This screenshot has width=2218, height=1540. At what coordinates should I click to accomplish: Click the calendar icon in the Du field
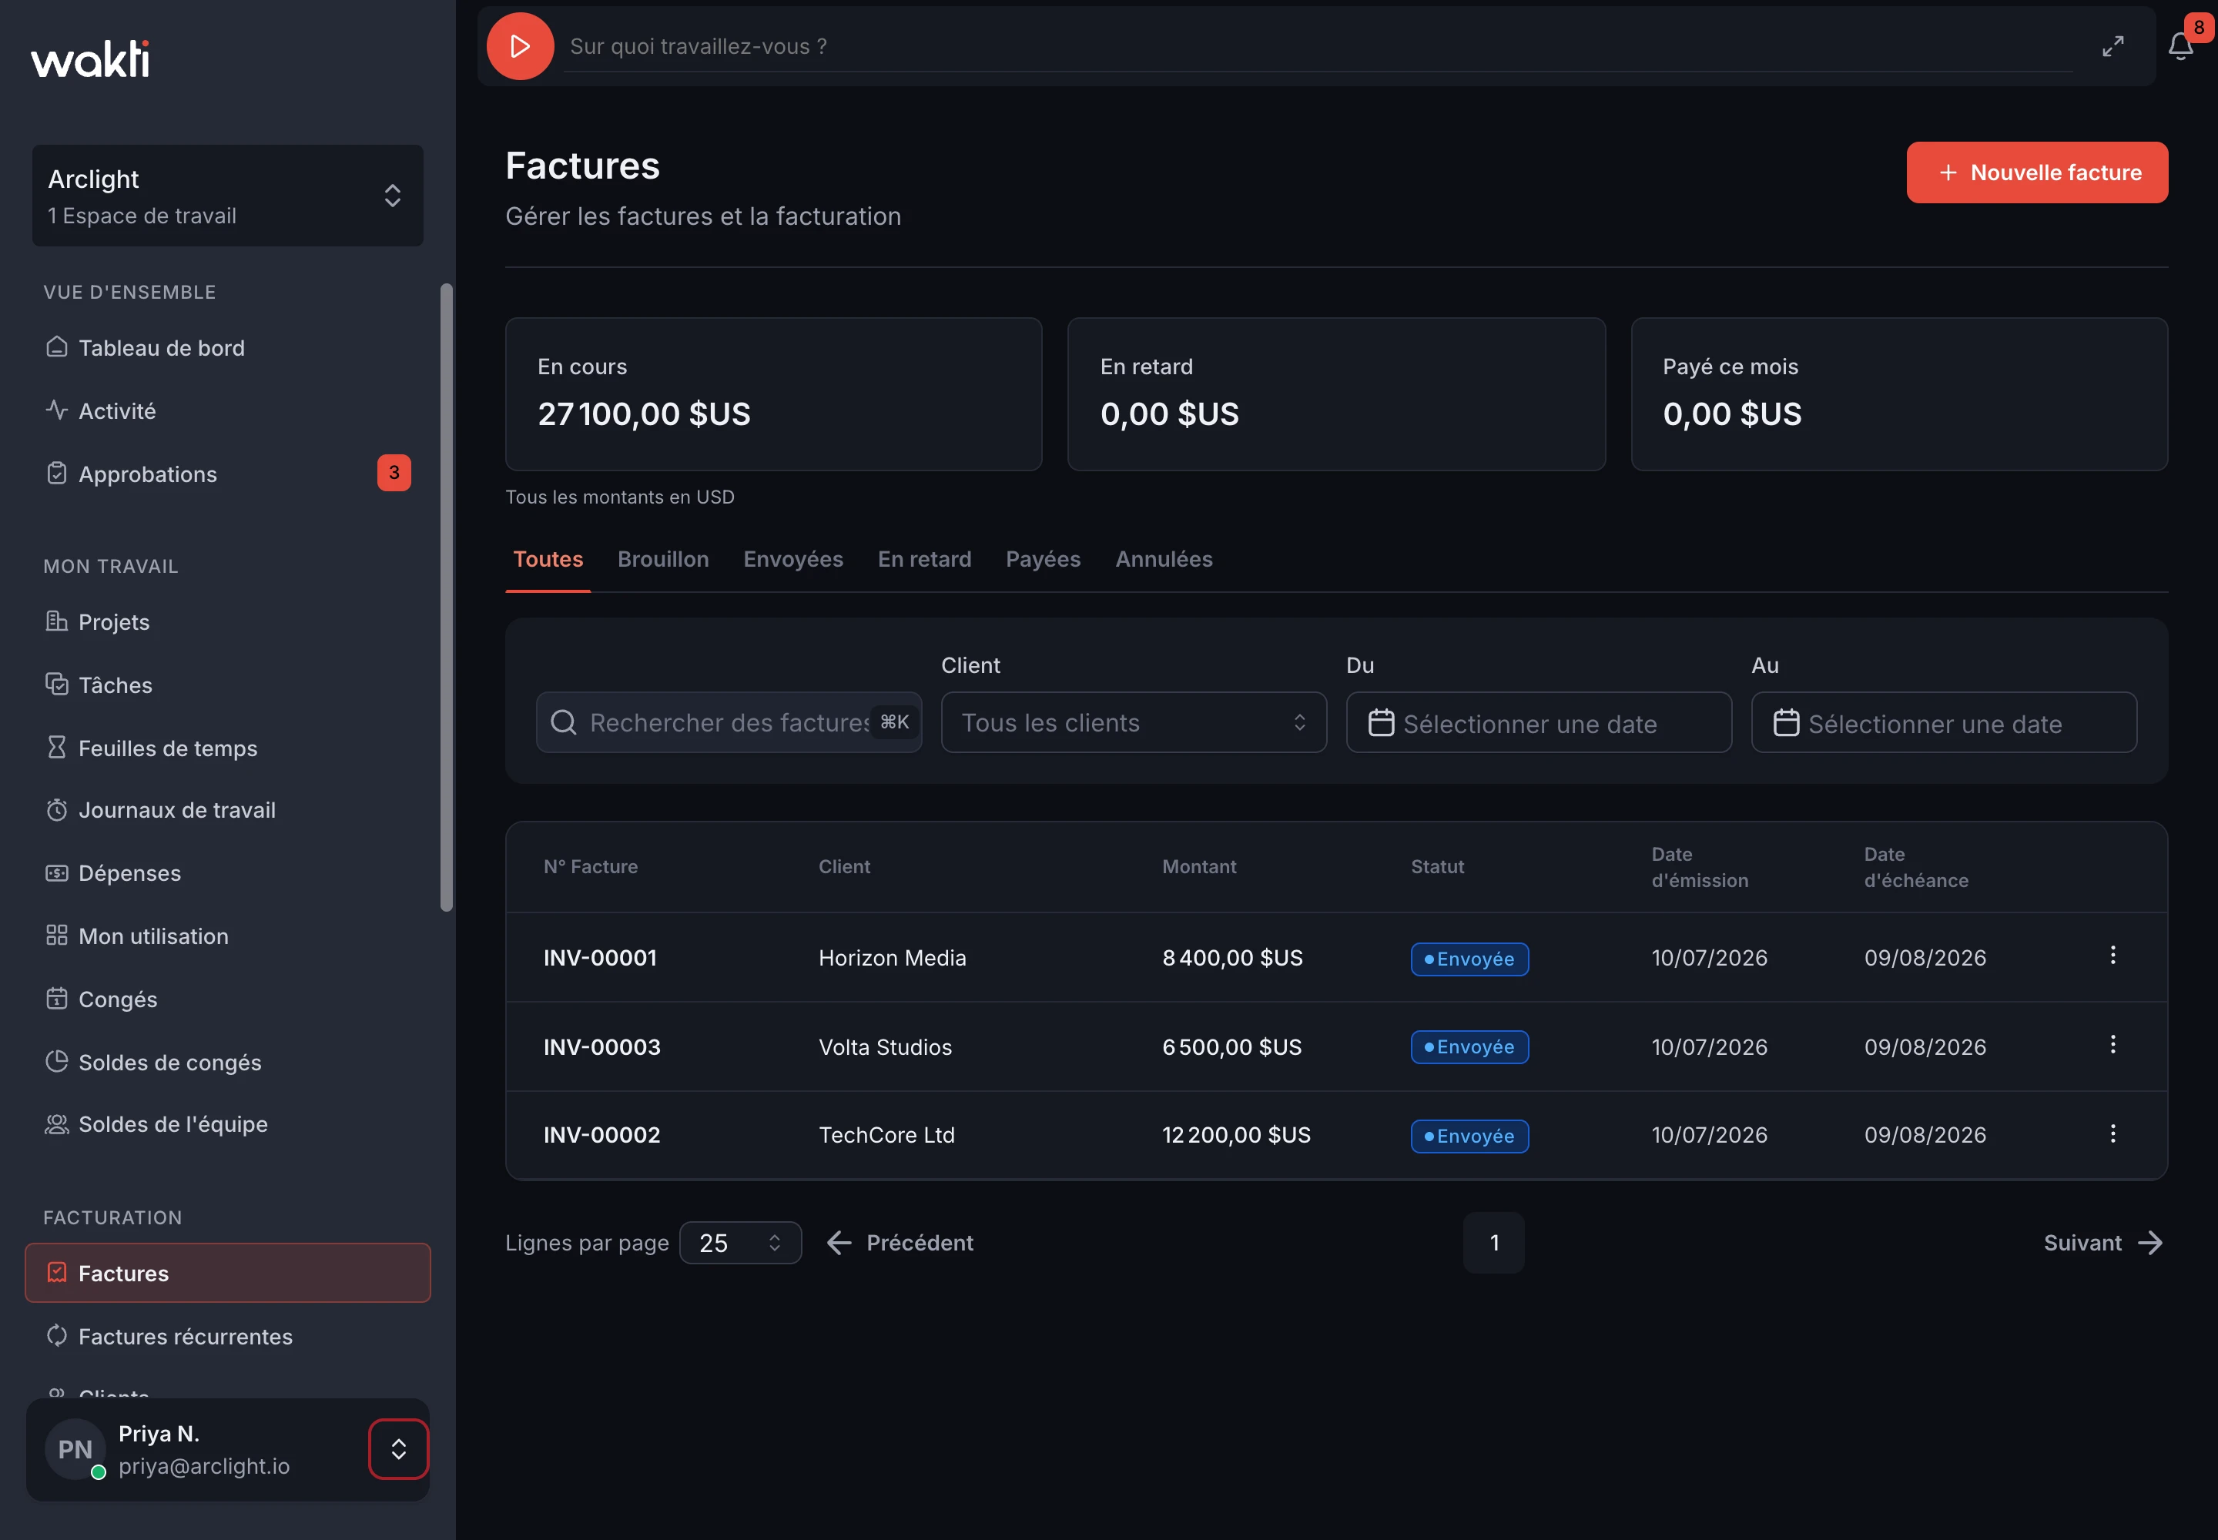[1381, 723]
